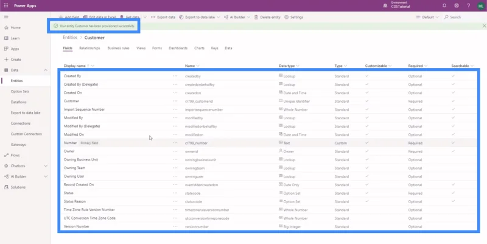Open Name column header dropdown
487x244 pixels.
click(198, 66)
